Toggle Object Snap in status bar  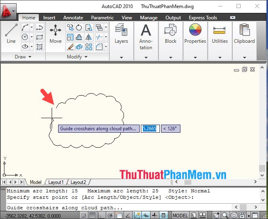119,215
